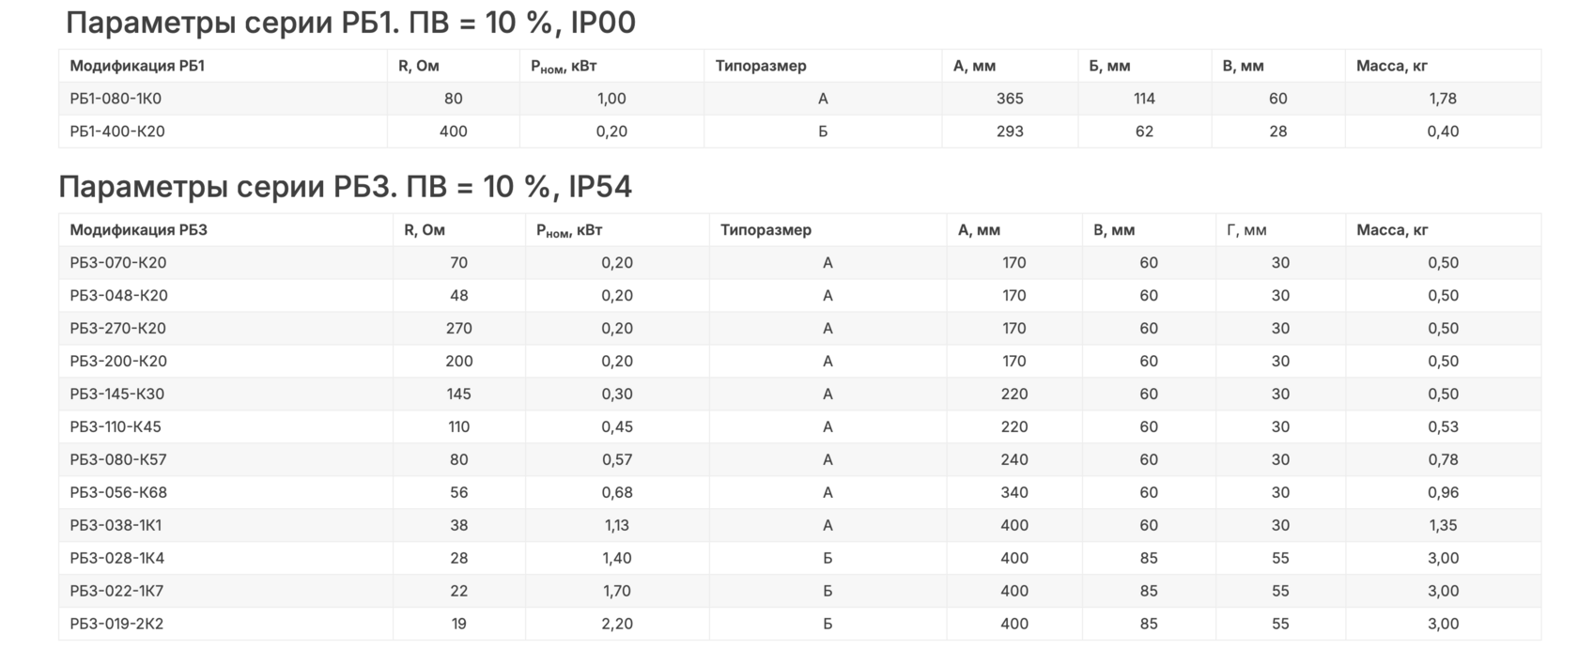This screenshot has width=1578, height=665.
Task: Click the РБ3-270-К20 model name
Action: click(x=118, y=329)
